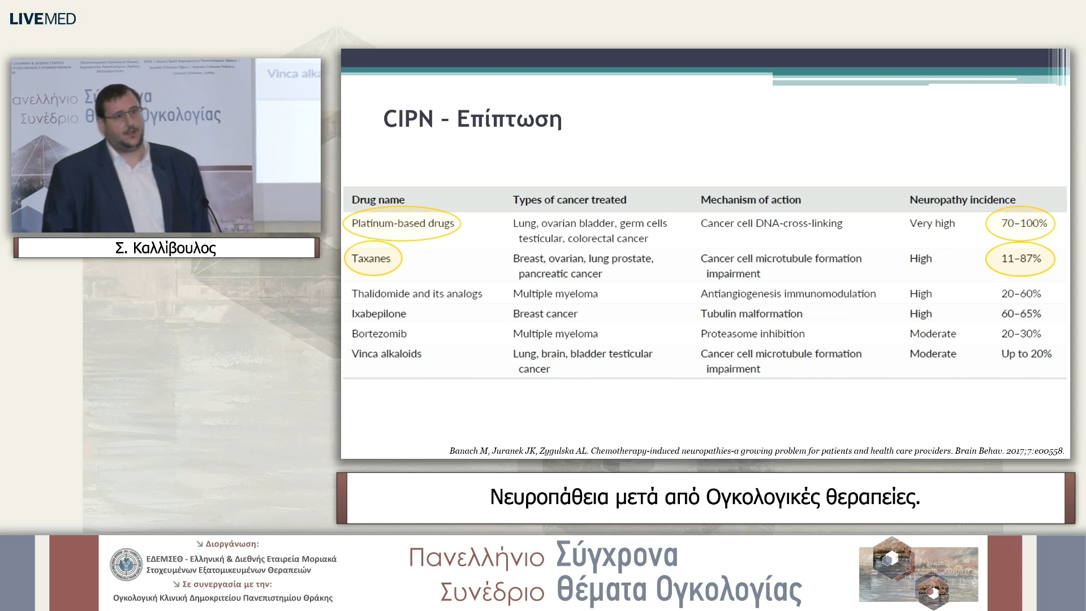Expand the Mechanism of action column header
The width and height of the screenshot is (1086, 611).
tap(751, 199)
